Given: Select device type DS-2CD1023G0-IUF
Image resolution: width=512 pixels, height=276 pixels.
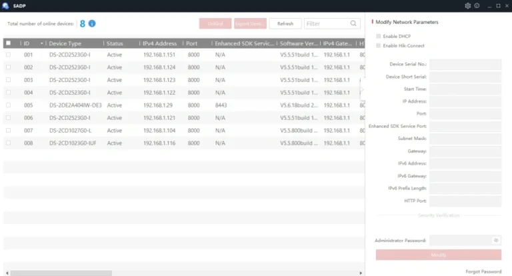Looking at the screenshot, I should click(73, 143).
